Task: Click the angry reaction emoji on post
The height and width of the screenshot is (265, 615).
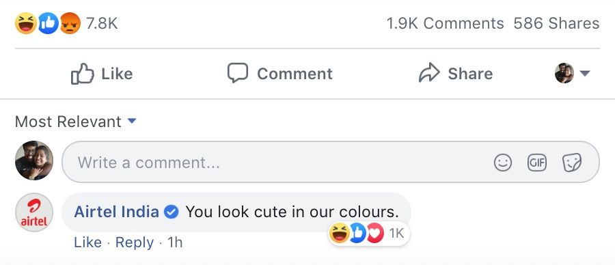Action: [x=70, y=23]
